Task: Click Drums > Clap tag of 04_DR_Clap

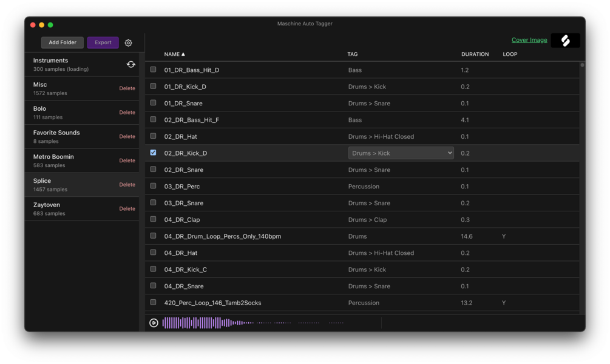Action: pyautogui.click(x=367, y=220)
